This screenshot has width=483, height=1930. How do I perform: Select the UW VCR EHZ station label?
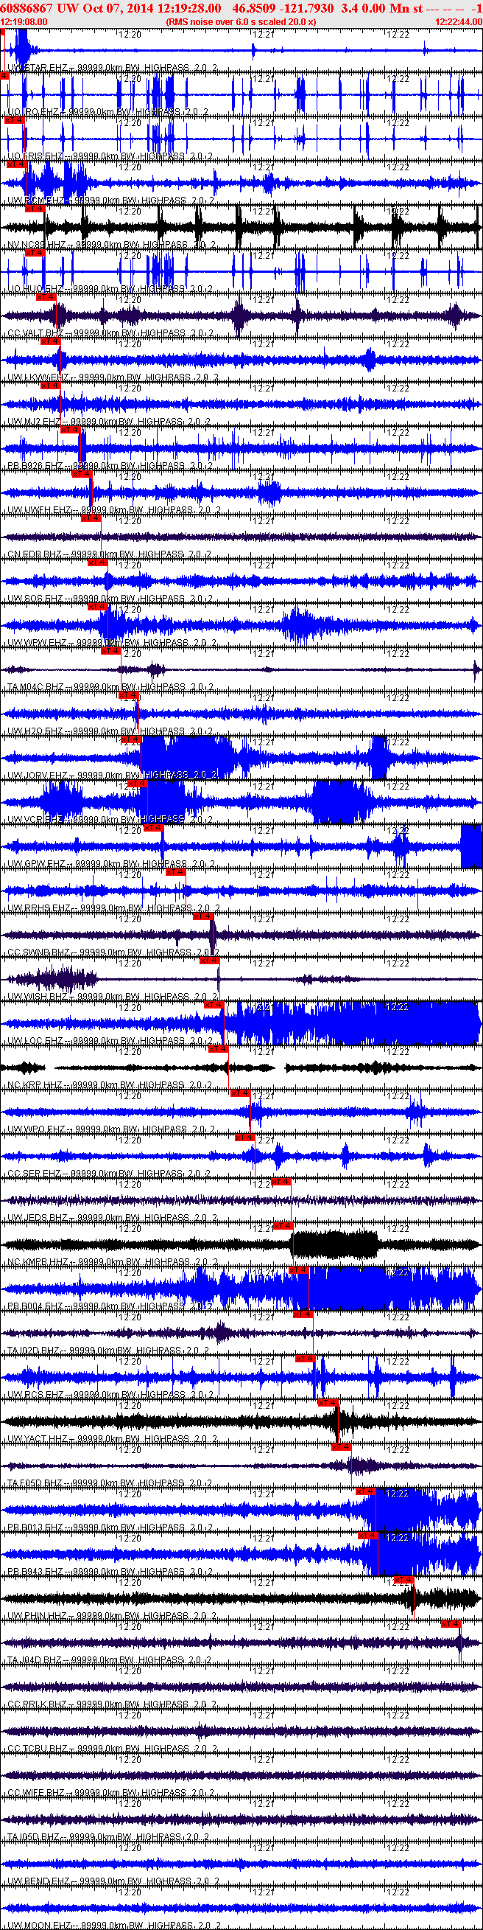(x=110, y=820)
